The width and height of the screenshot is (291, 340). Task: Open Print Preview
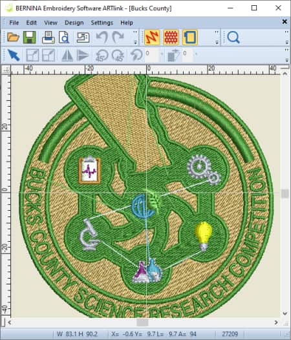(64, 37)
